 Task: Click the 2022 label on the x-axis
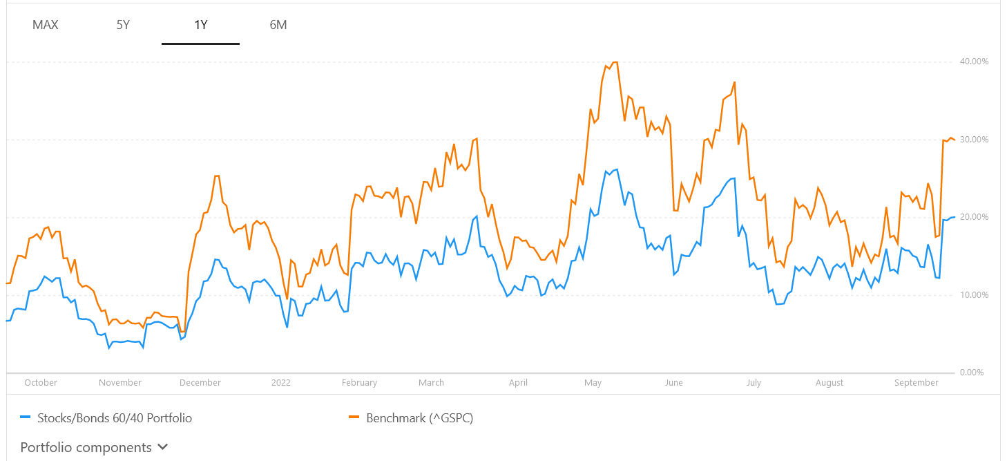281,382
